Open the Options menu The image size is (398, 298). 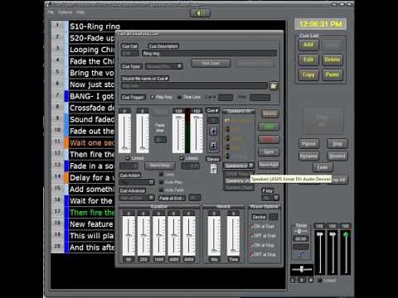(65, 12)
